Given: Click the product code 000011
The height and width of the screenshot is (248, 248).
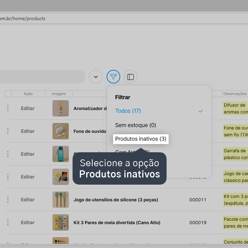Looking at the screenshot, I should [198, 200].
